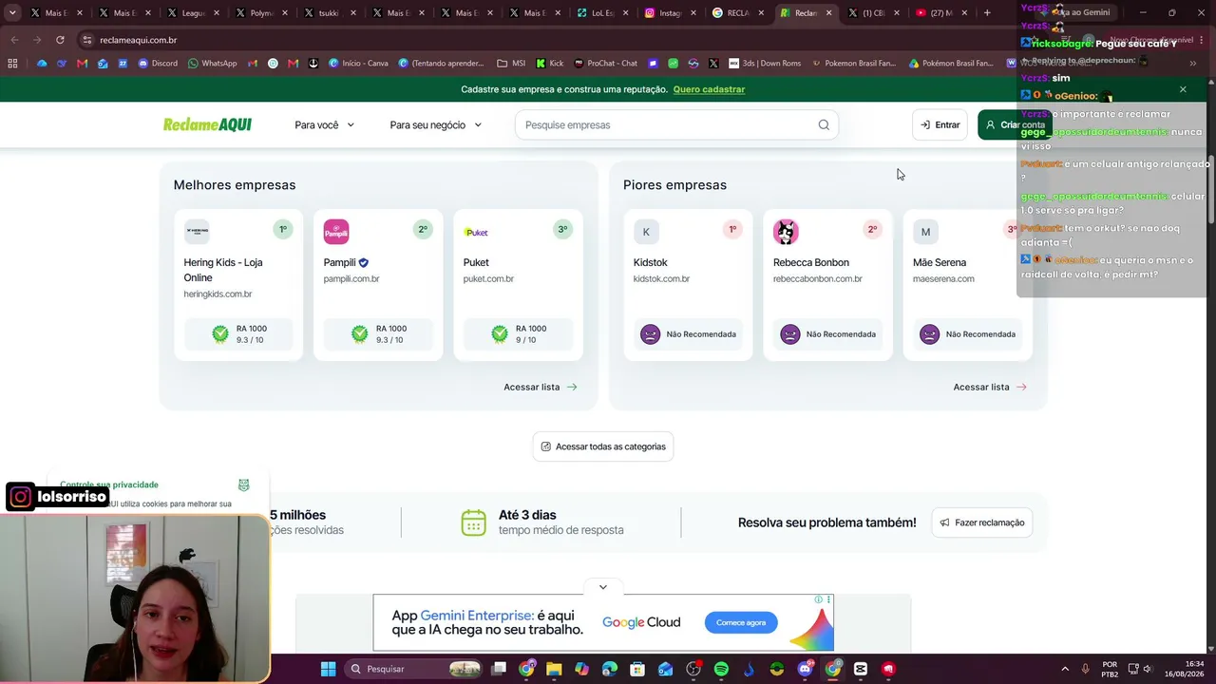The height and width of the screenshot is (684, 1216).
Task: Open the Kick bookmark
Action: [550, 64]
